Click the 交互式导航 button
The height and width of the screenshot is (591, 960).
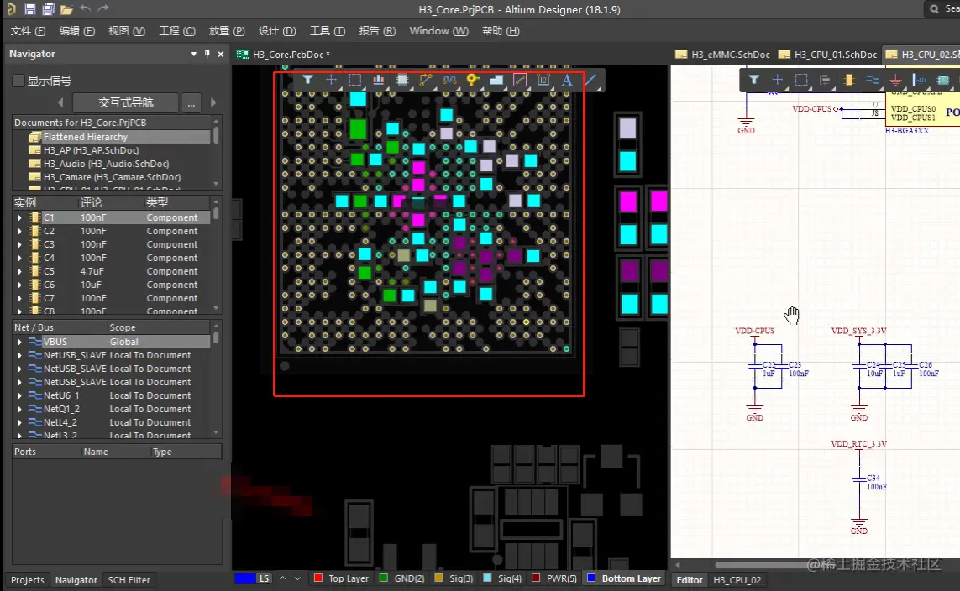tap(125, 102)
